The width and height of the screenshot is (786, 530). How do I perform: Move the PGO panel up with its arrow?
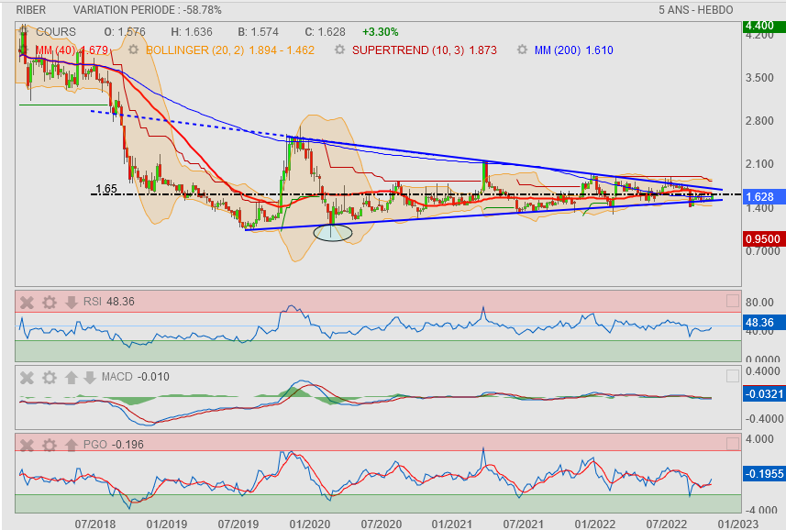click(72, 445)
